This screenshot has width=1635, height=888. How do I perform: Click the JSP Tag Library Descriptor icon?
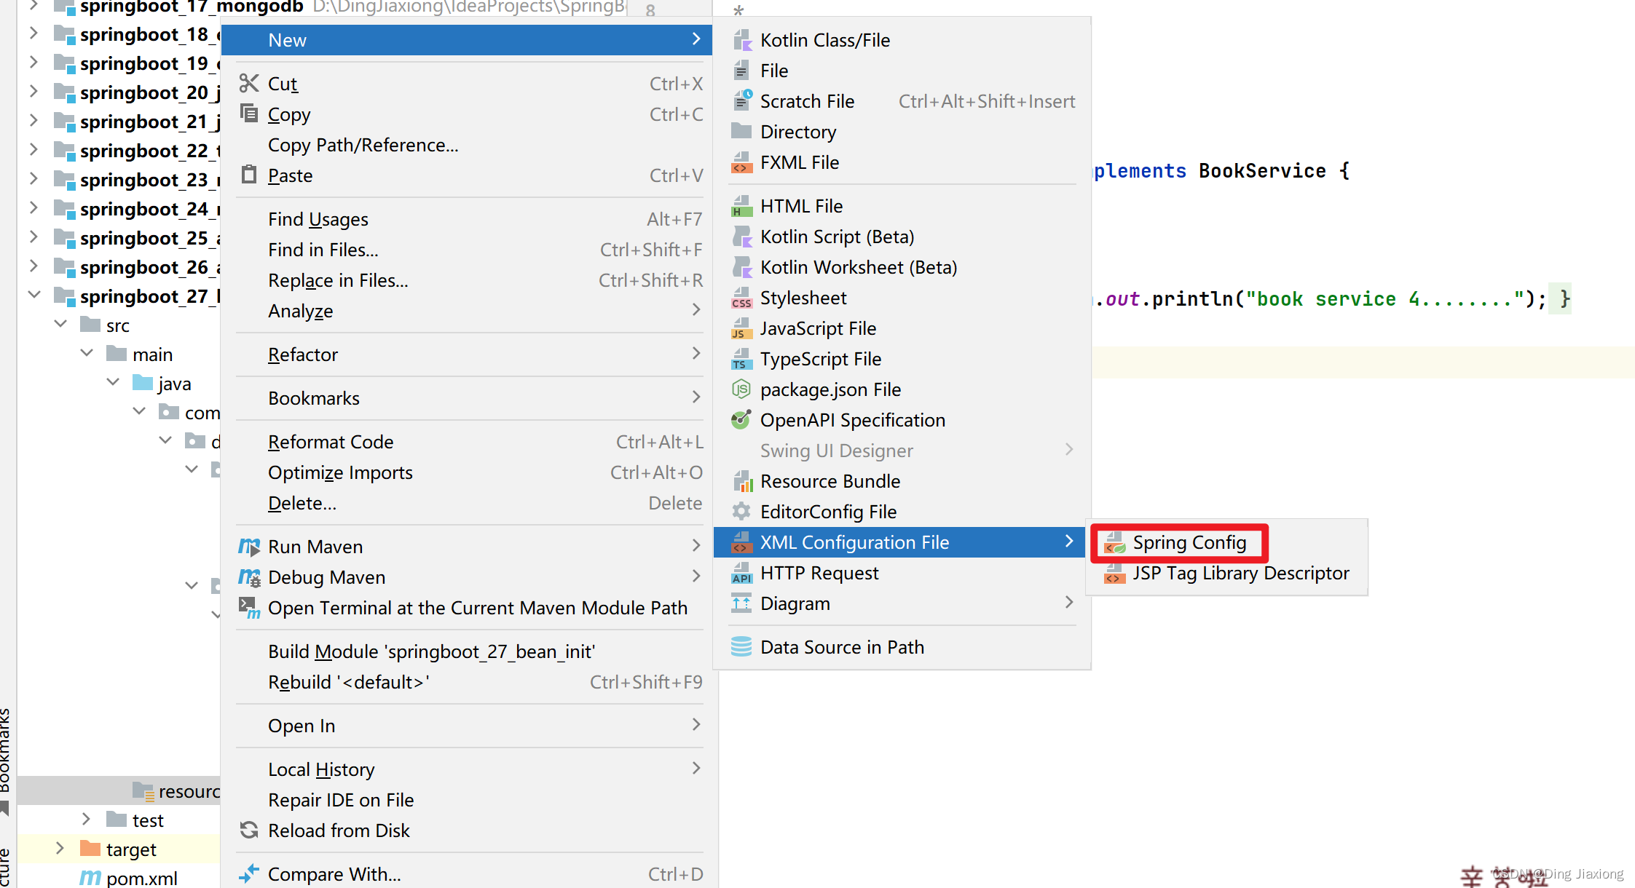click(1114, 574)
